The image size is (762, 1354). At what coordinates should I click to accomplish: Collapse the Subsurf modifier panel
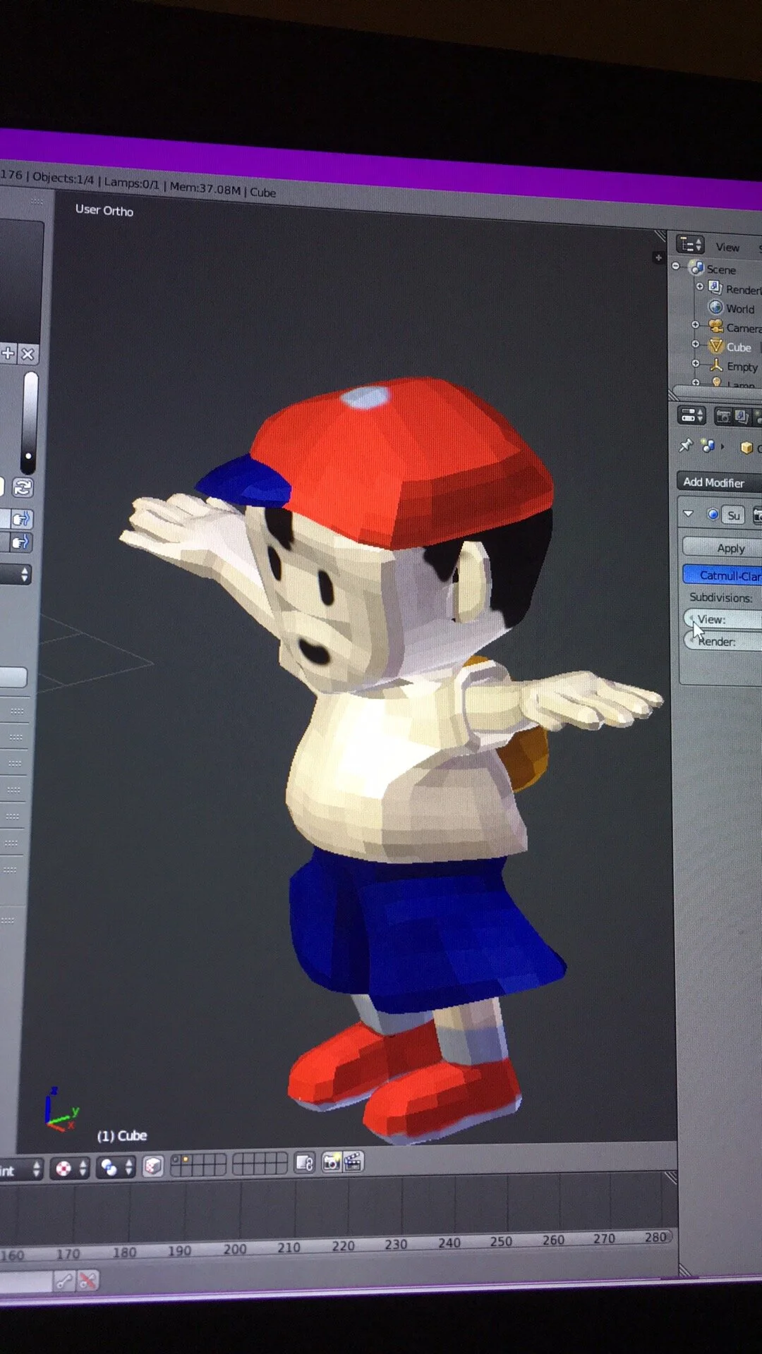pyautogui.click(x=689, y=514)
